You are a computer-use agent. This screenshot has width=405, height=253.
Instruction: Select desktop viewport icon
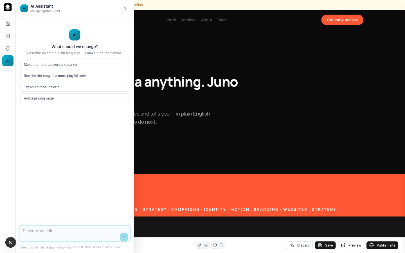[215, 245]
